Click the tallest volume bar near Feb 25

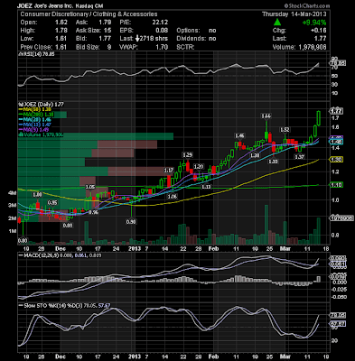[266, 225]
